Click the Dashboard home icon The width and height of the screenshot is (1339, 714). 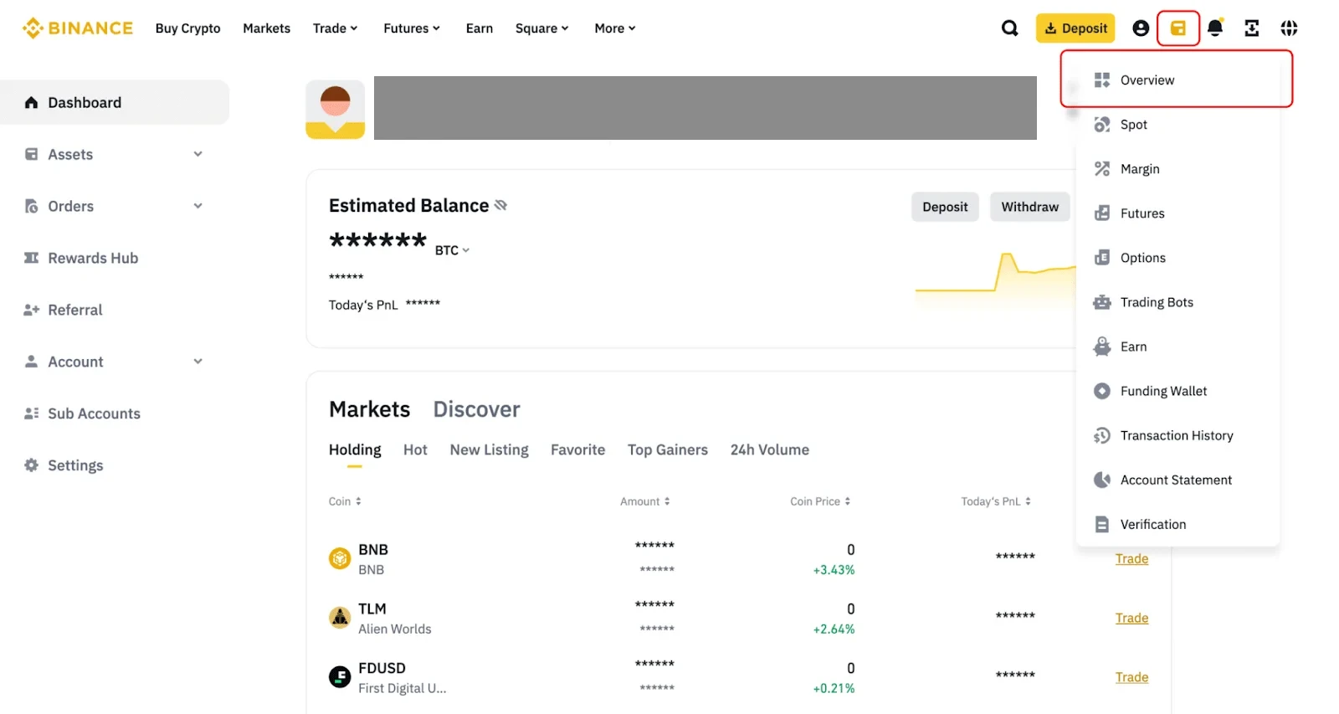32,102
